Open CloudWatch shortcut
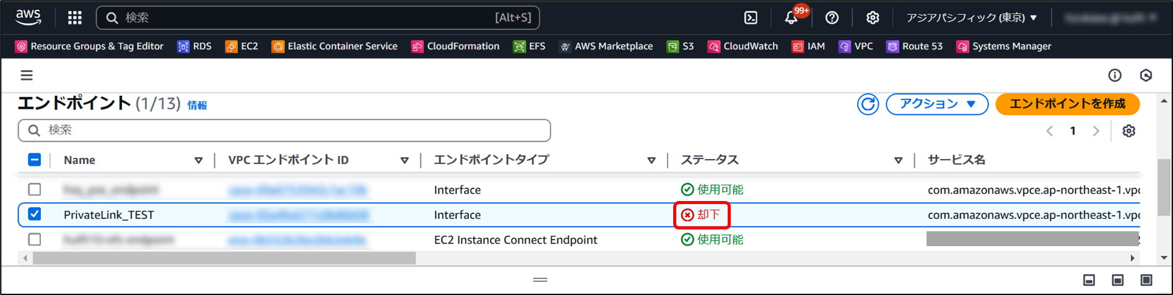 coord(743,46)
